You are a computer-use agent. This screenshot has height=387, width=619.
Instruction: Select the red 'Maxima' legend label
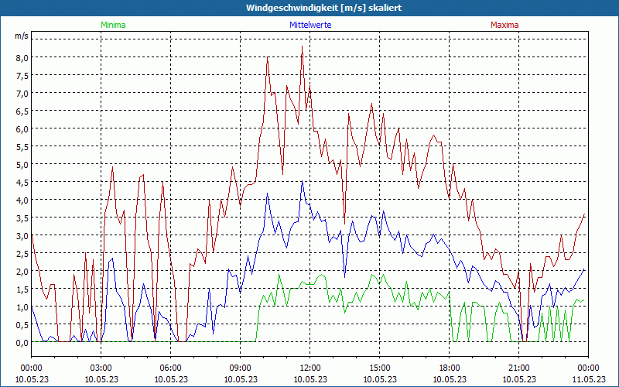pos(504,25)
